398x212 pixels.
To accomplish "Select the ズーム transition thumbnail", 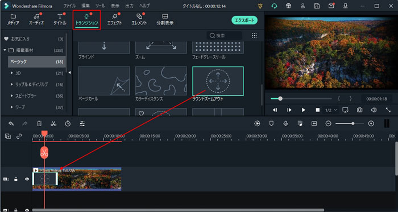I will (x=161, y=47).
